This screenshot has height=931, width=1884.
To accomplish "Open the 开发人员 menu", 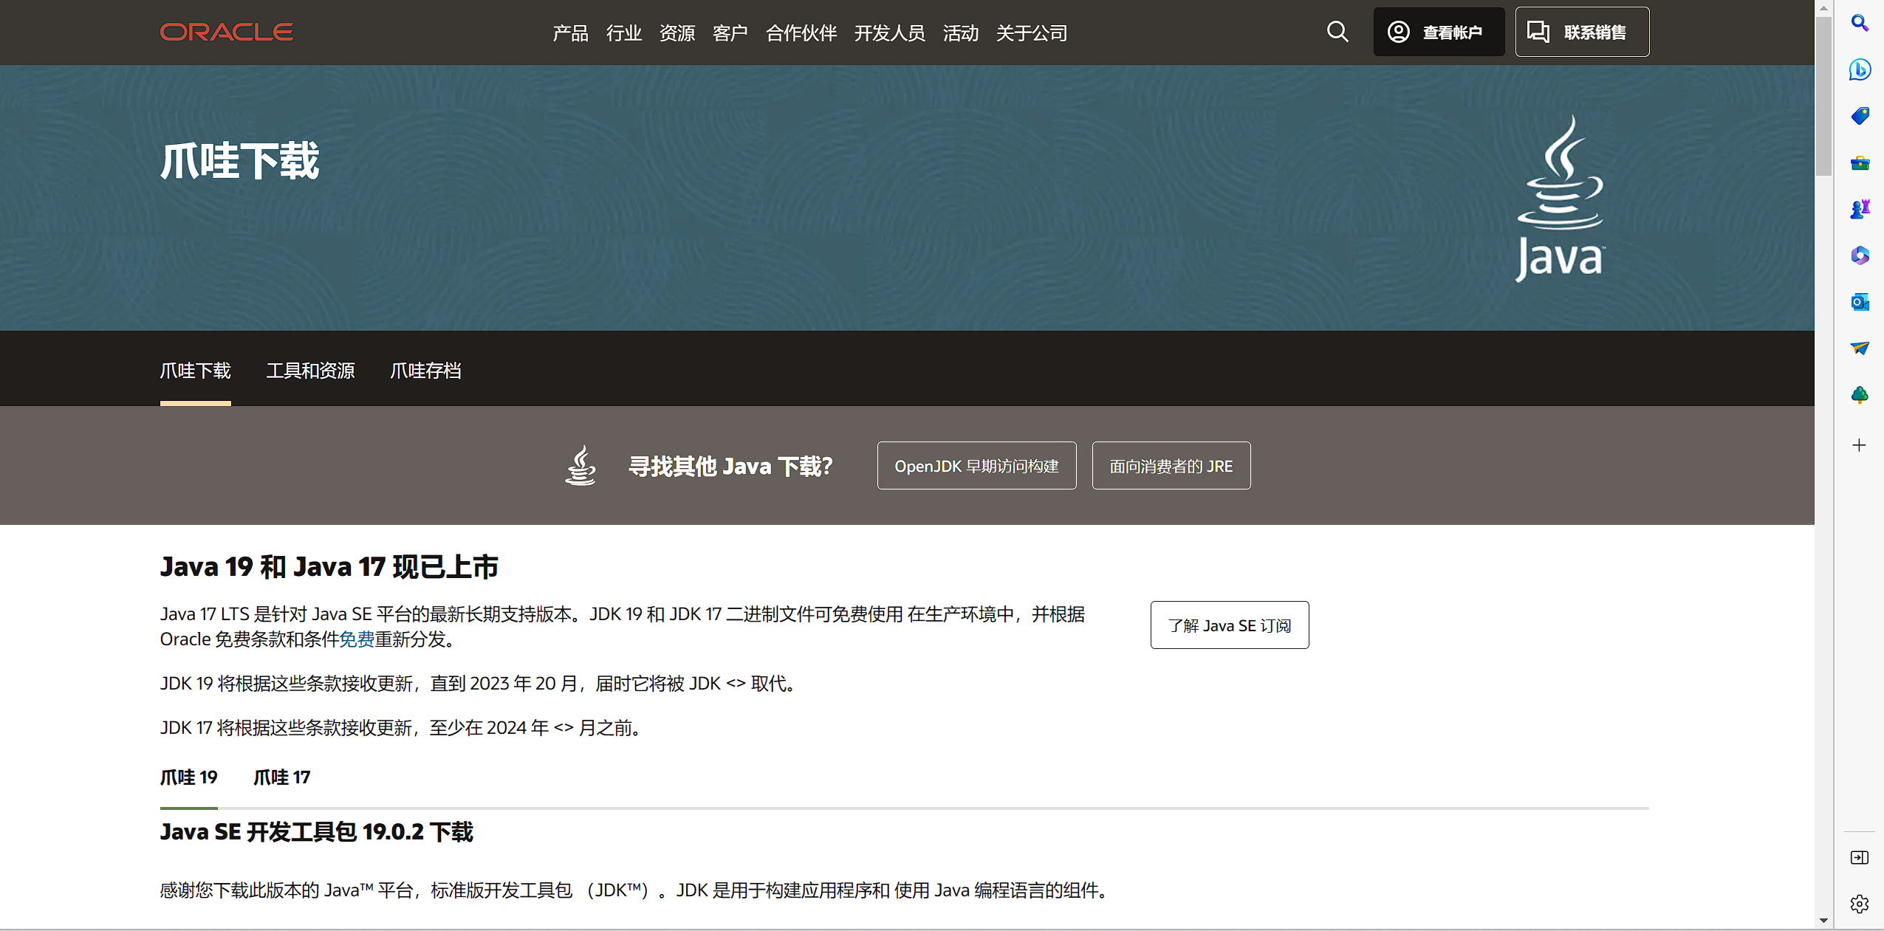I will coord(890,33).
